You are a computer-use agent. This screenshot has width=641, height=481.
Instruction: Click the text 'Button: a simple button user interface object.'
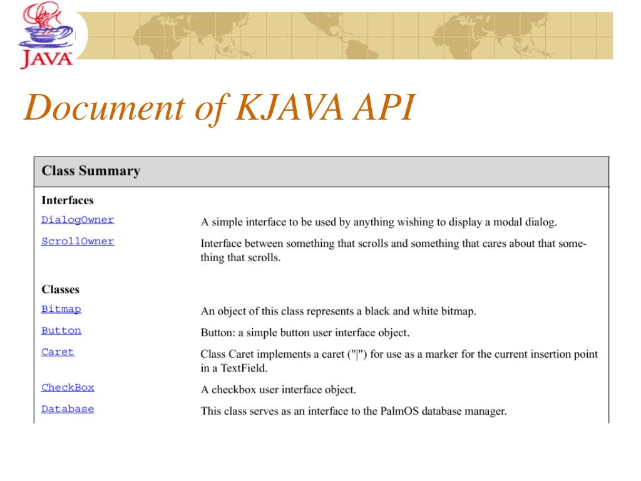click(305, 333)
